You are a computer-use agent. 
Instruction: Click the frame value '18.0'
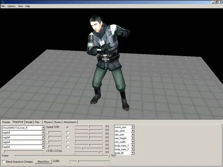coord(113,156)
